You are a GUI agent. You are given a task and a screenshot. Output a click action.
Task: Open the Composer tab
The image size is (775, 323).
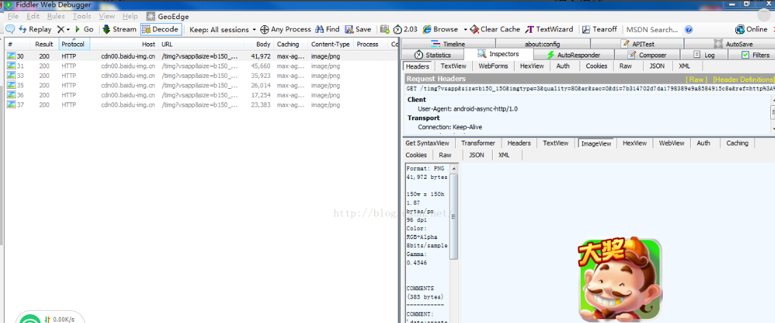(647, 55)
